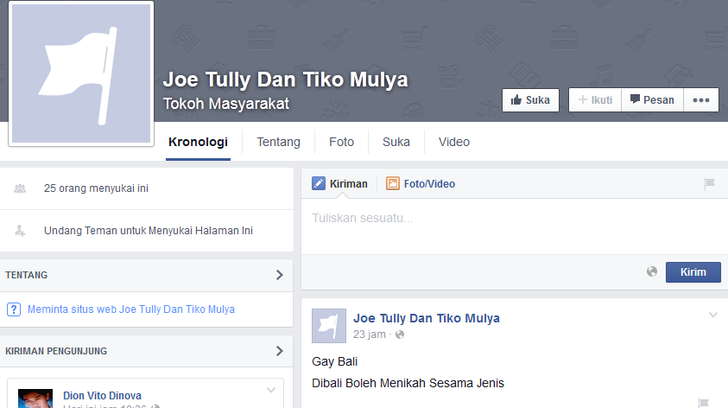Click the Joe Tully Dan Tiko Mulya page title
Screen dimensions: 728x408
coord(286,80)
